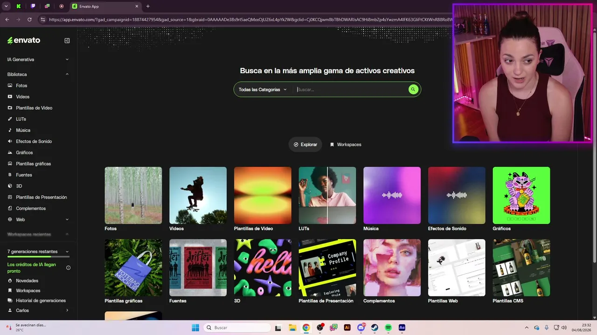Open Workspaces link in lower sidebar

click(x=28, y=291)
